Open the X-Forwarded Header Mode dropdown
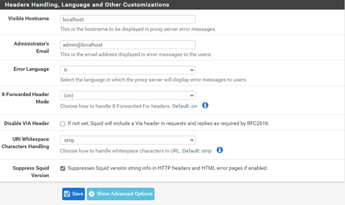 point(128,95)
